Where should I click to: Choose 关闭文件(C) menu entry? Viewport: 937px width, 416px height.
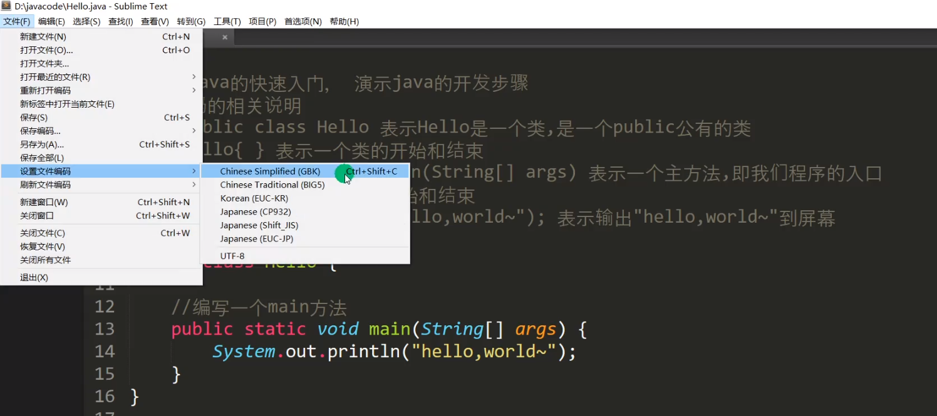(101, 233)
